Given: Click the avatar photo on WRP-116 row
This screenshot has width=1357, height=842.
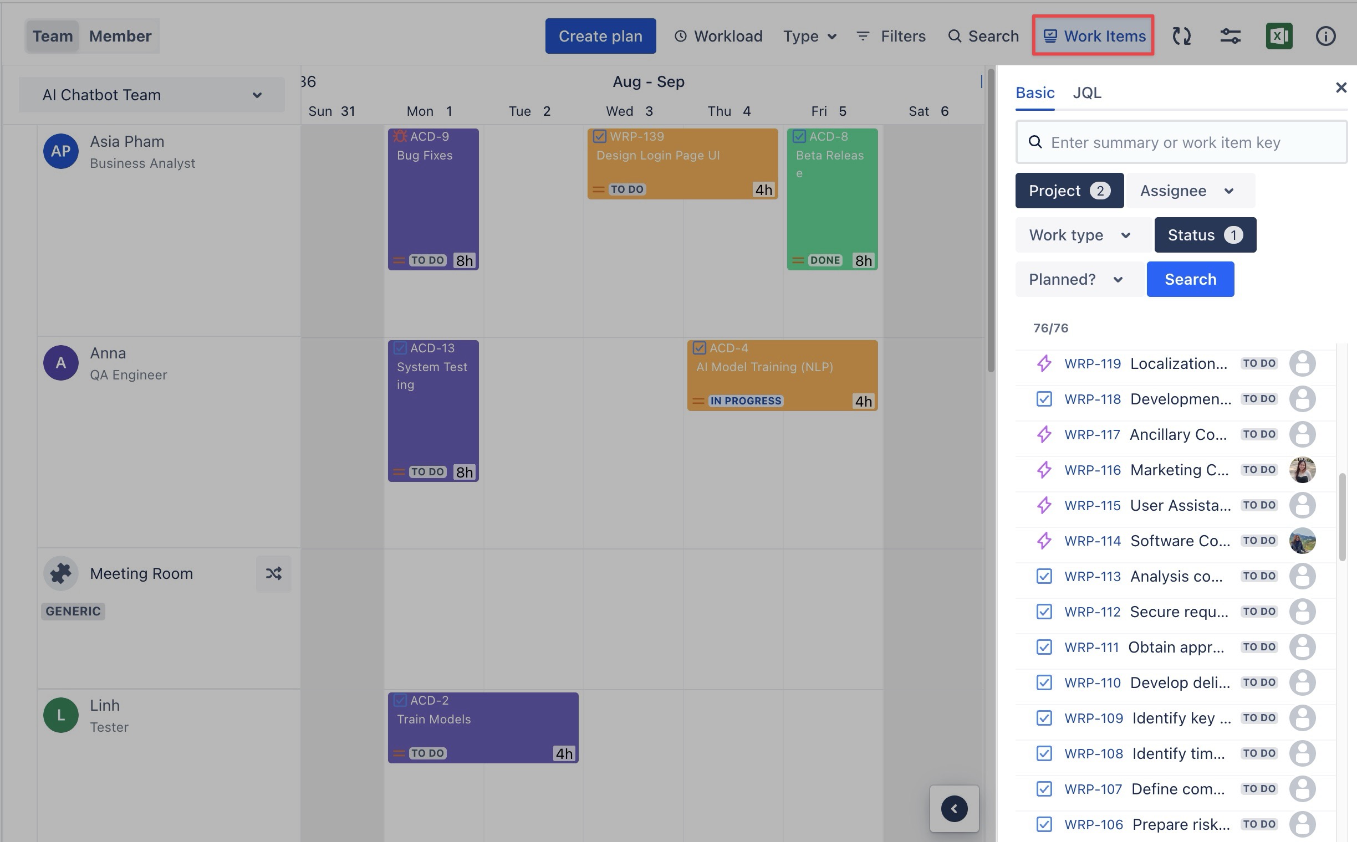Looking at the screenshot, I should click(1302, 470).
